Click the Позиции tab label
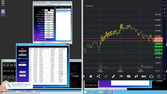167x94 pixels. click(89, 6)
